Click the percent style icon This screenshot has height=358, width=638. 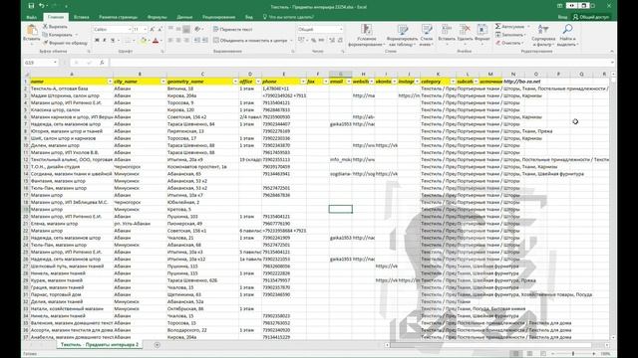point(314,40)
